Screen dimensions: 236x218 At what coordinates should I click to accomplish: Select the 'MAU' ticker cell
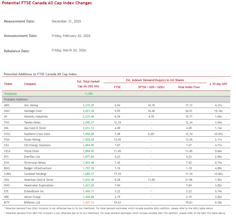(7, 111)
